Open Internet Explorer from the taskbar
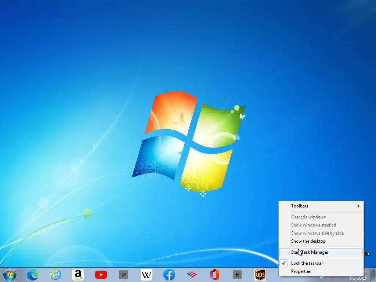Image resolution: width=376 pixels, height=282 pixels. pos(55,275)
